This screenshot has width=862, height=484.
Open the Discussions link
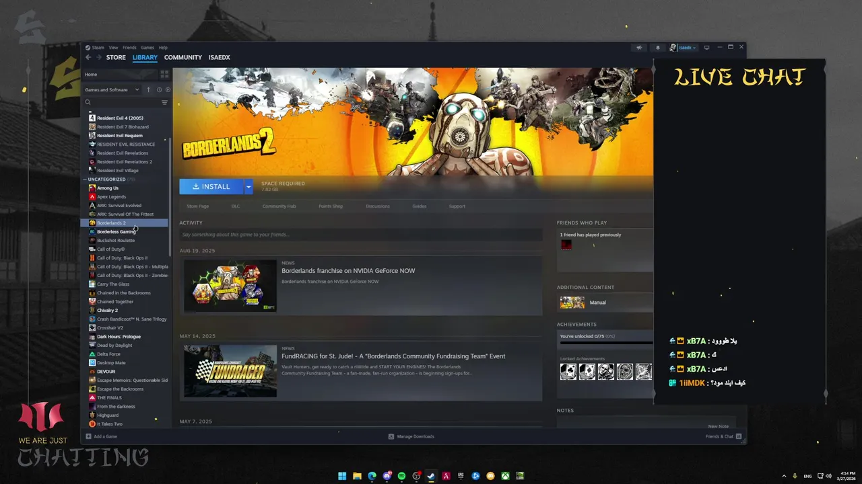[378, 206]
